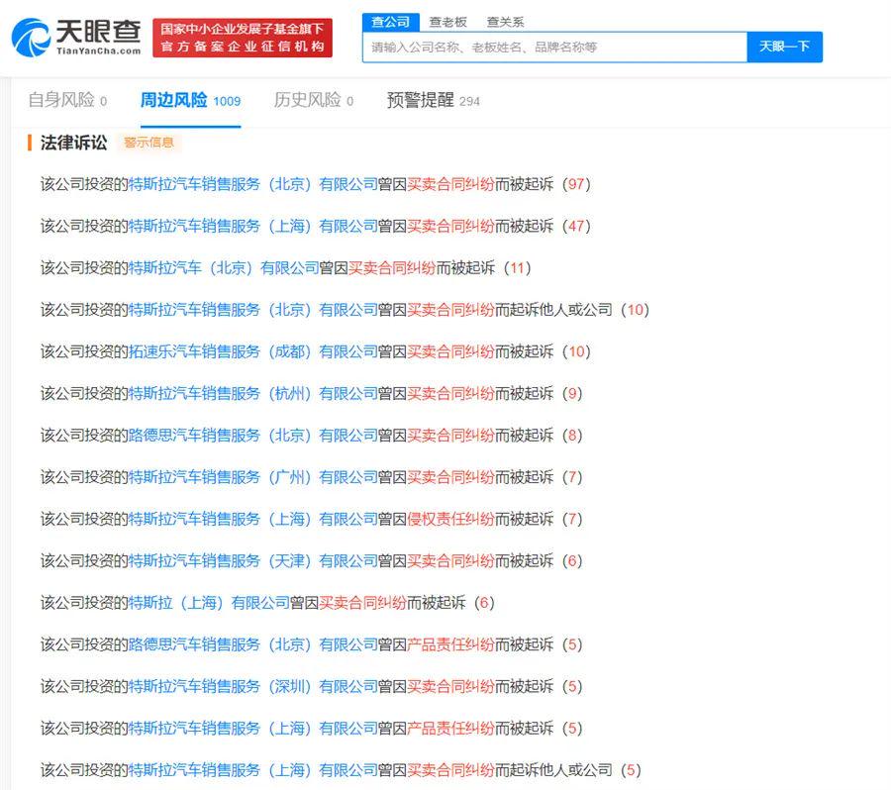Click the (11) lawsuit count
891x790 pixels.
tap(517, 267)
